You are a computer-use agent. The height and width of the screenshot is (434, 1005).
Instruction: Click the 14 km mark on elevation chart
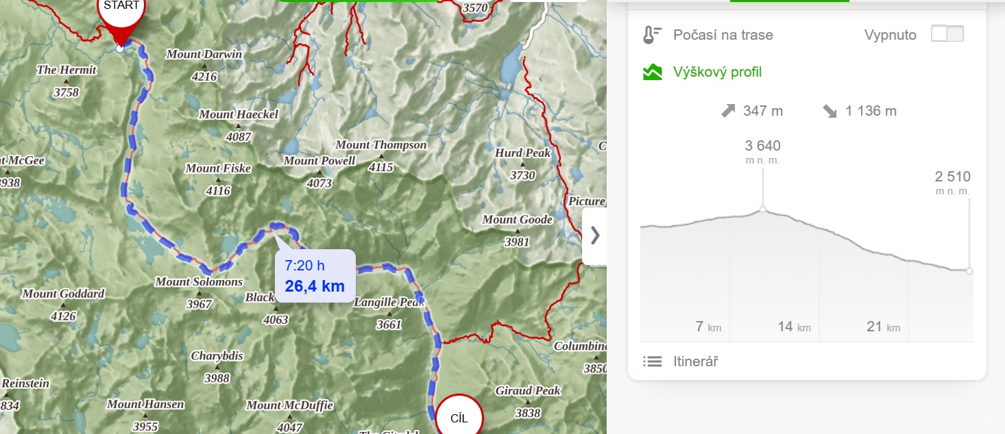(793, 327)
